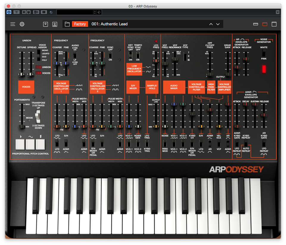Viewport: 286px width, 245px height.
Task: Click the host toolbar icon left of R button
Action: pos(16,12)
